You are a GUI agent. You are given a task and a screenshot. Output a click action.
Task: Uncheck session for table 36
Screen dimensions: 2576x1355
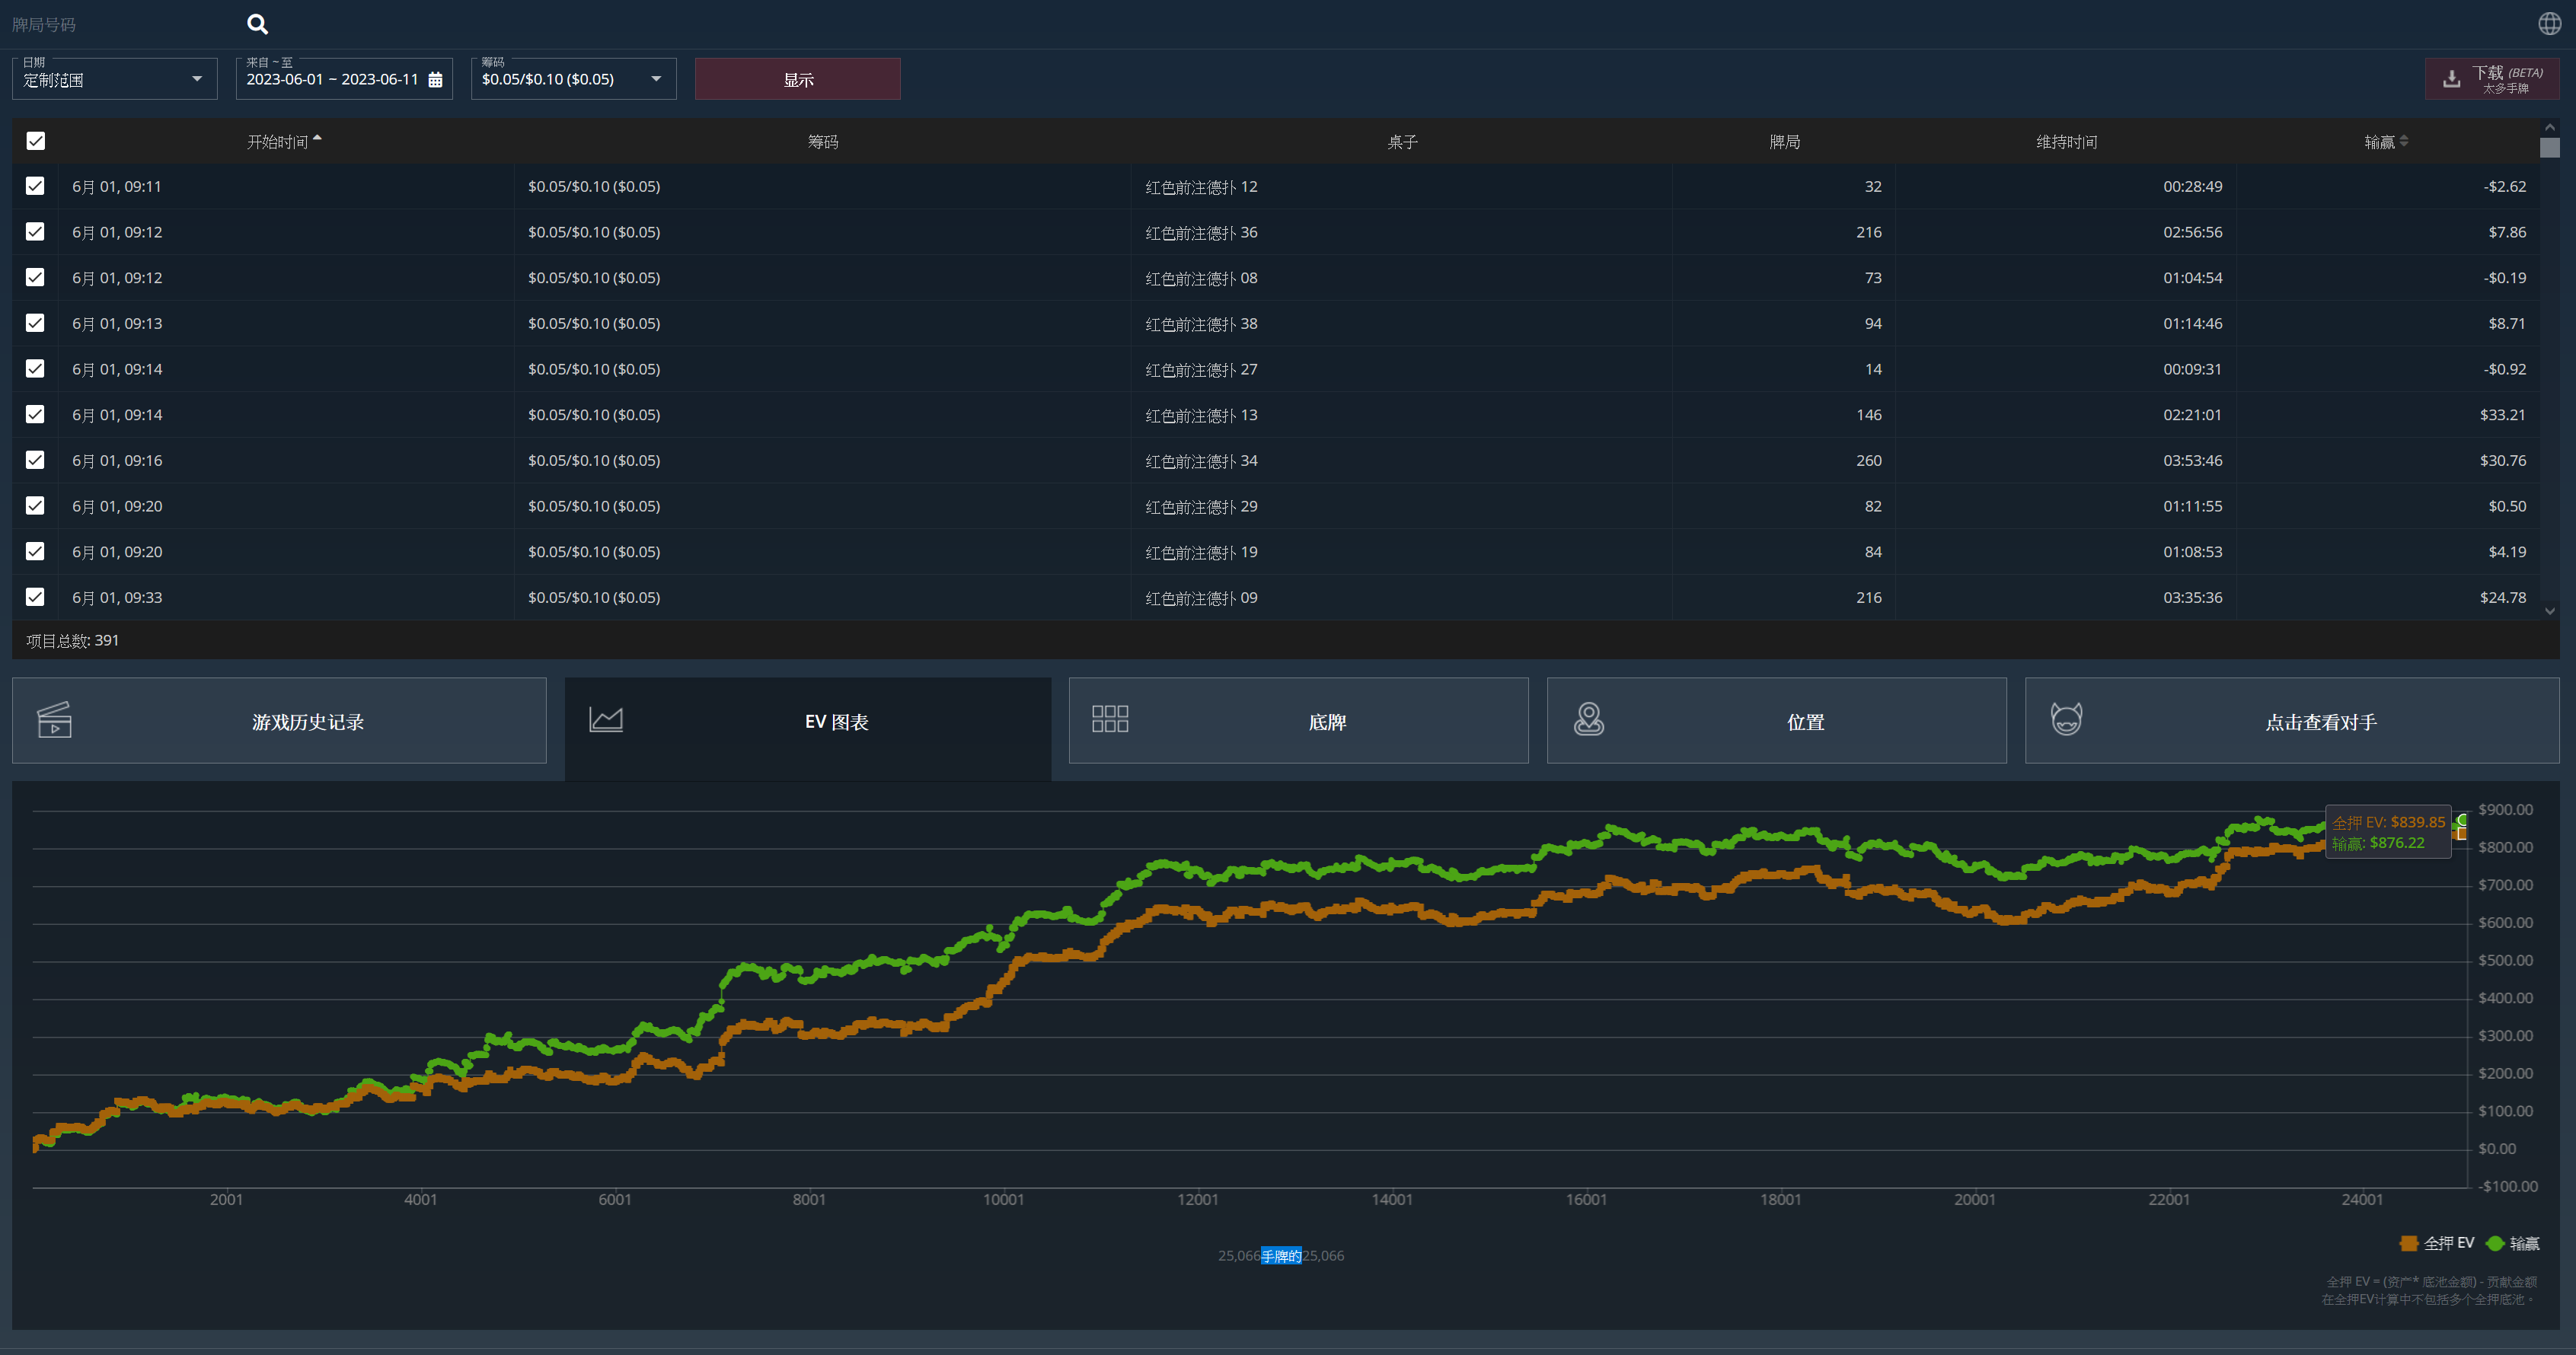pos(35,232)
